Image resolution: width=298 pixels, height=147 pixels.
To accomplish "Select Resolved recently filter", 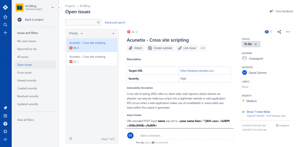I will tap(35, 96).
